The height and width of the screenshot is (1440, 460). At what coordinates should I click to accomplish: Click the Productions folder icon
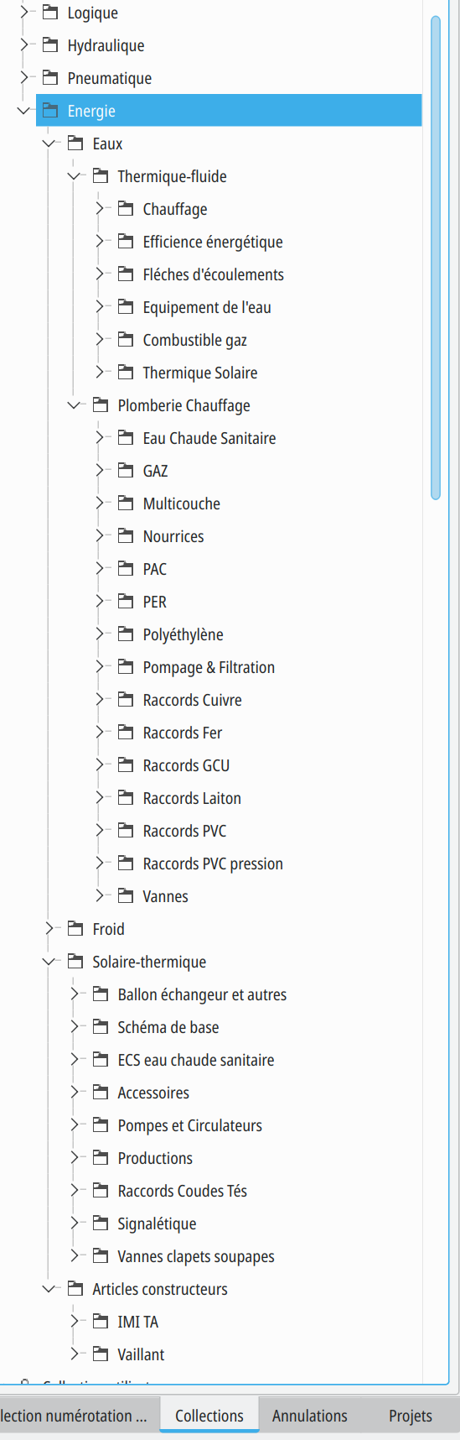click(101, 1158)
